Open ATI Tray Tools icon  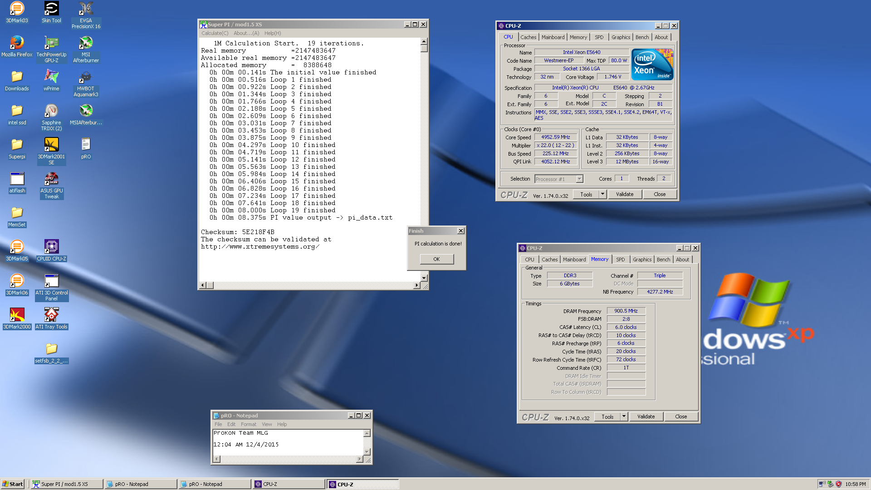click(x=51, y=318)
